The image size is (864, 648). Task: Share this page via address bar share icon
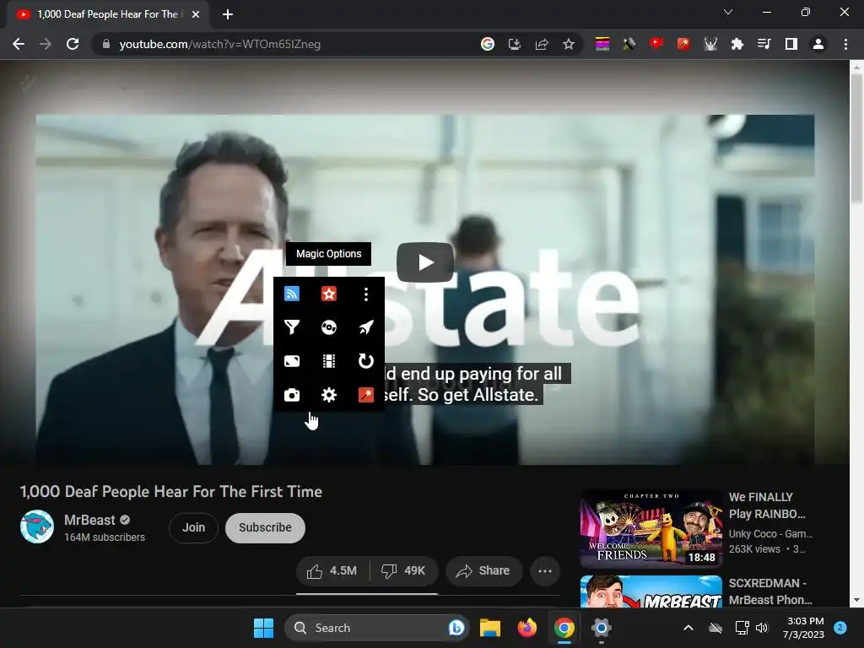click(x=542, y=44)
